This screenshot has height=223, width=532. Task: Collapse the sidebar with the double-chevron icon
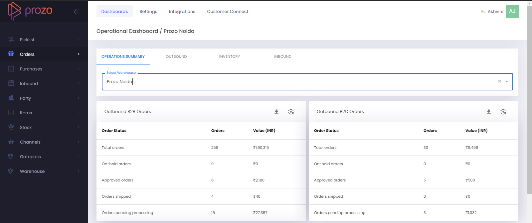[x=76, y=12]
